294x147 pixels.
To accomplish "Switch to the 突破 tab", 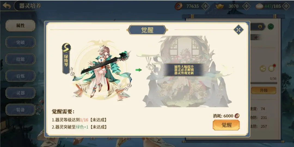I will click(x=20, y=42).
